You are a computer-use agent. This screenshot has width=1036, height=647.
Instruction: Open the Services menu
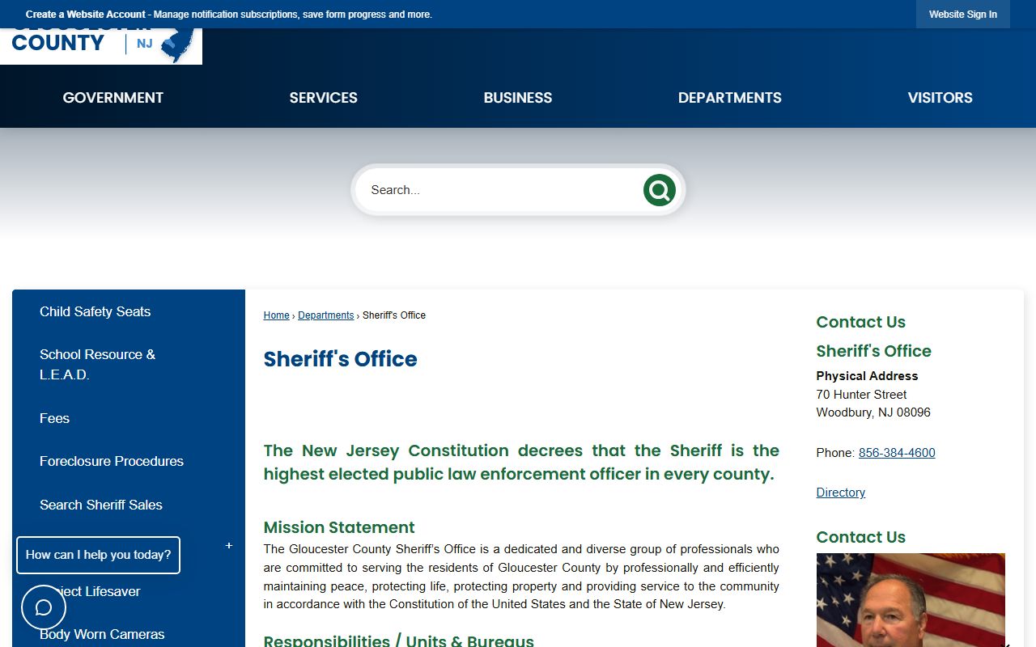(x=324, y=98)
